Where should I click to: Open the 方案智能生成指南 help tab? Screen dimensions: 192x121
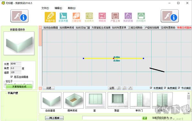point(101,28)
